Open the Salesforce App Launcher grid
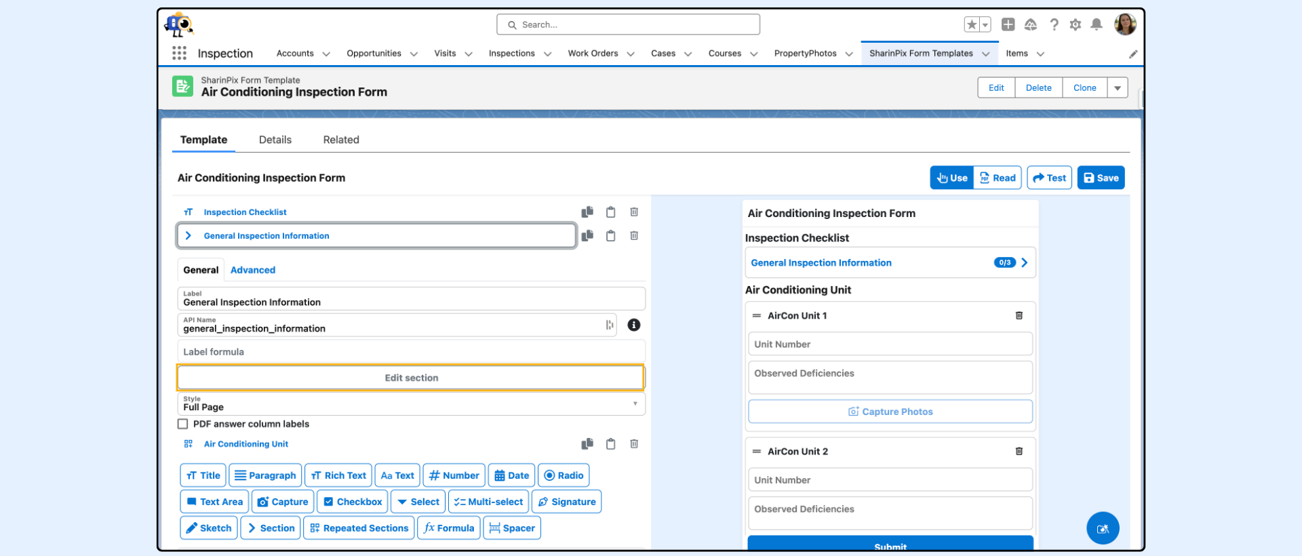The height and width of the screenshot is (556, 1302). [179, 54]
